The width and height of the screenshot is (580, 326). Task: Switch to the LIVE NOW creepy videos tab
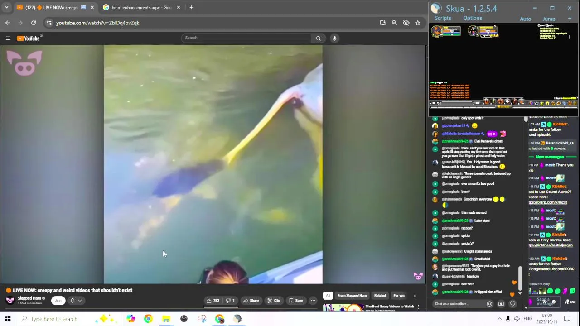(54, 7)
